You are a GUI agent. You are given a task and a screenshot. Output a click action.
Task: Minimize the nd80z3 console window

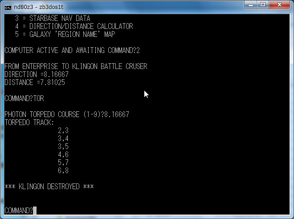[x=251, y=5]
